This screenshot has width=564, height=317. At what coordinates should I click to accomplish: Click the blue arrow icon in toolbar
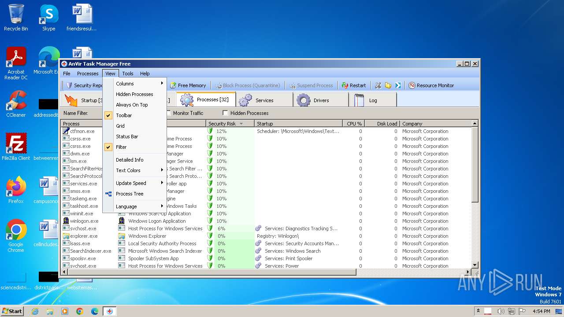click(398, 85)
